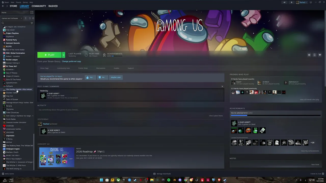Close the post-game summary panel
This screenshot has width=326, height=183.
[222, 86]
